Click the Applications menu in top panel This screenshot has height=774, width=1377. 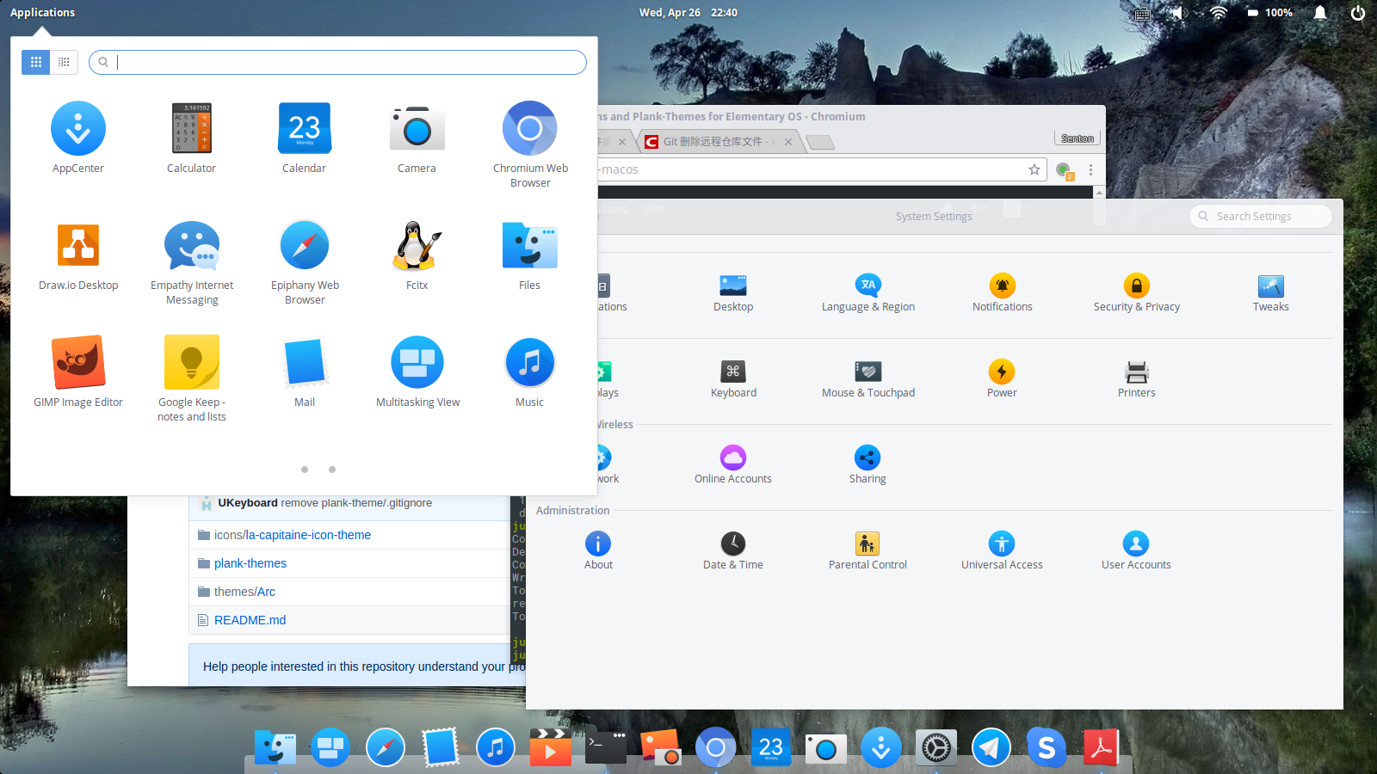point(42,12)
